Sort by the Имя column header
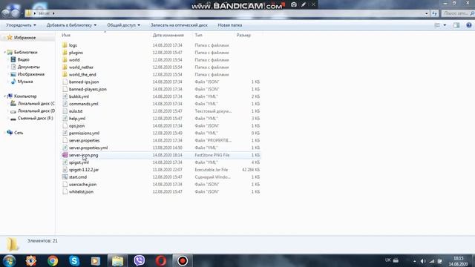 click(66, 35)
